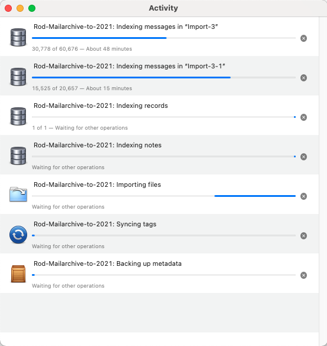327x346 pixels.
Task: Cancel the Import-3-1 message indexing
Action: [x=303, y=78]
